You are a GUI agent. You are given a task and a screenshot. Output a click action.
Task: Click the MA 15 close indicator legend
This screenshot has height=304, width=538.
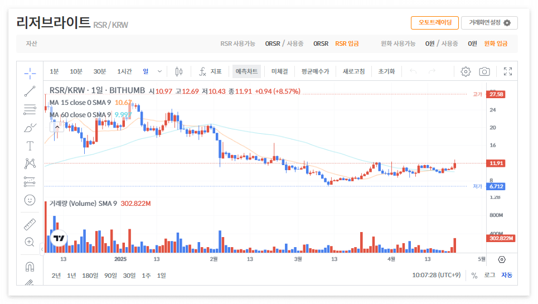click(80, 103)
